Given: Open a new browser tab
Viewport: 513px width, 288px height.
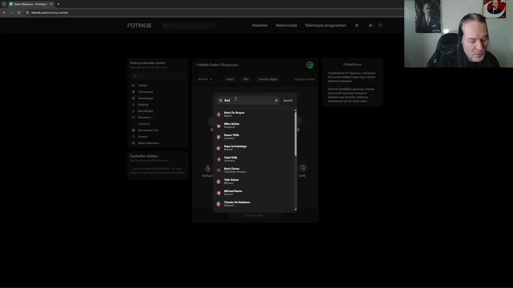Looking at the screenshot, I should pyautogui.click(x=58, y=4).
